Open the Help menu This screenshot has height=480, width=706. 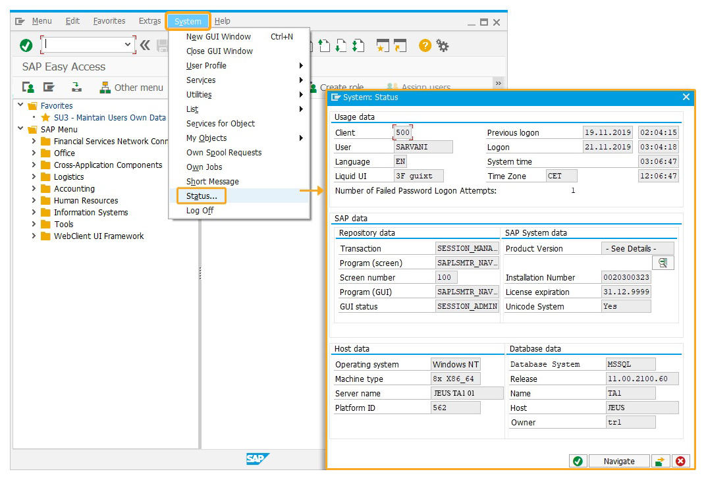[223, 21]
